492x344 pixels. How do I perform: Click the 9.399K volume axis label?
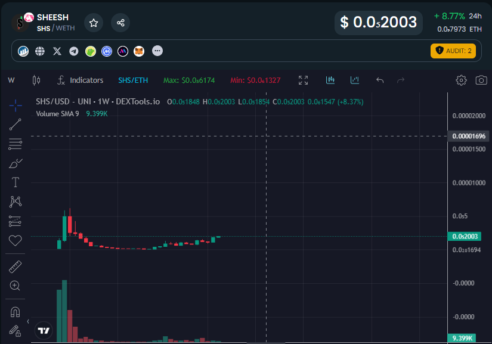click(462, 338)
